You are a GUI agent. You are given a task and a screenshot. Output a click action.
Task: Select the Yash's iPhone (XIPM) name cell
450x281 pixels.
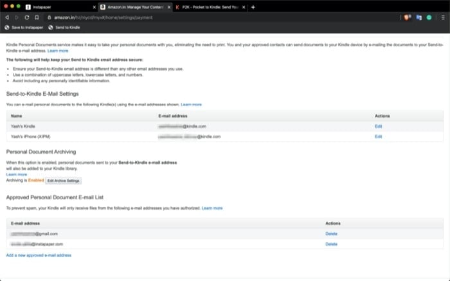click(30, 136)
